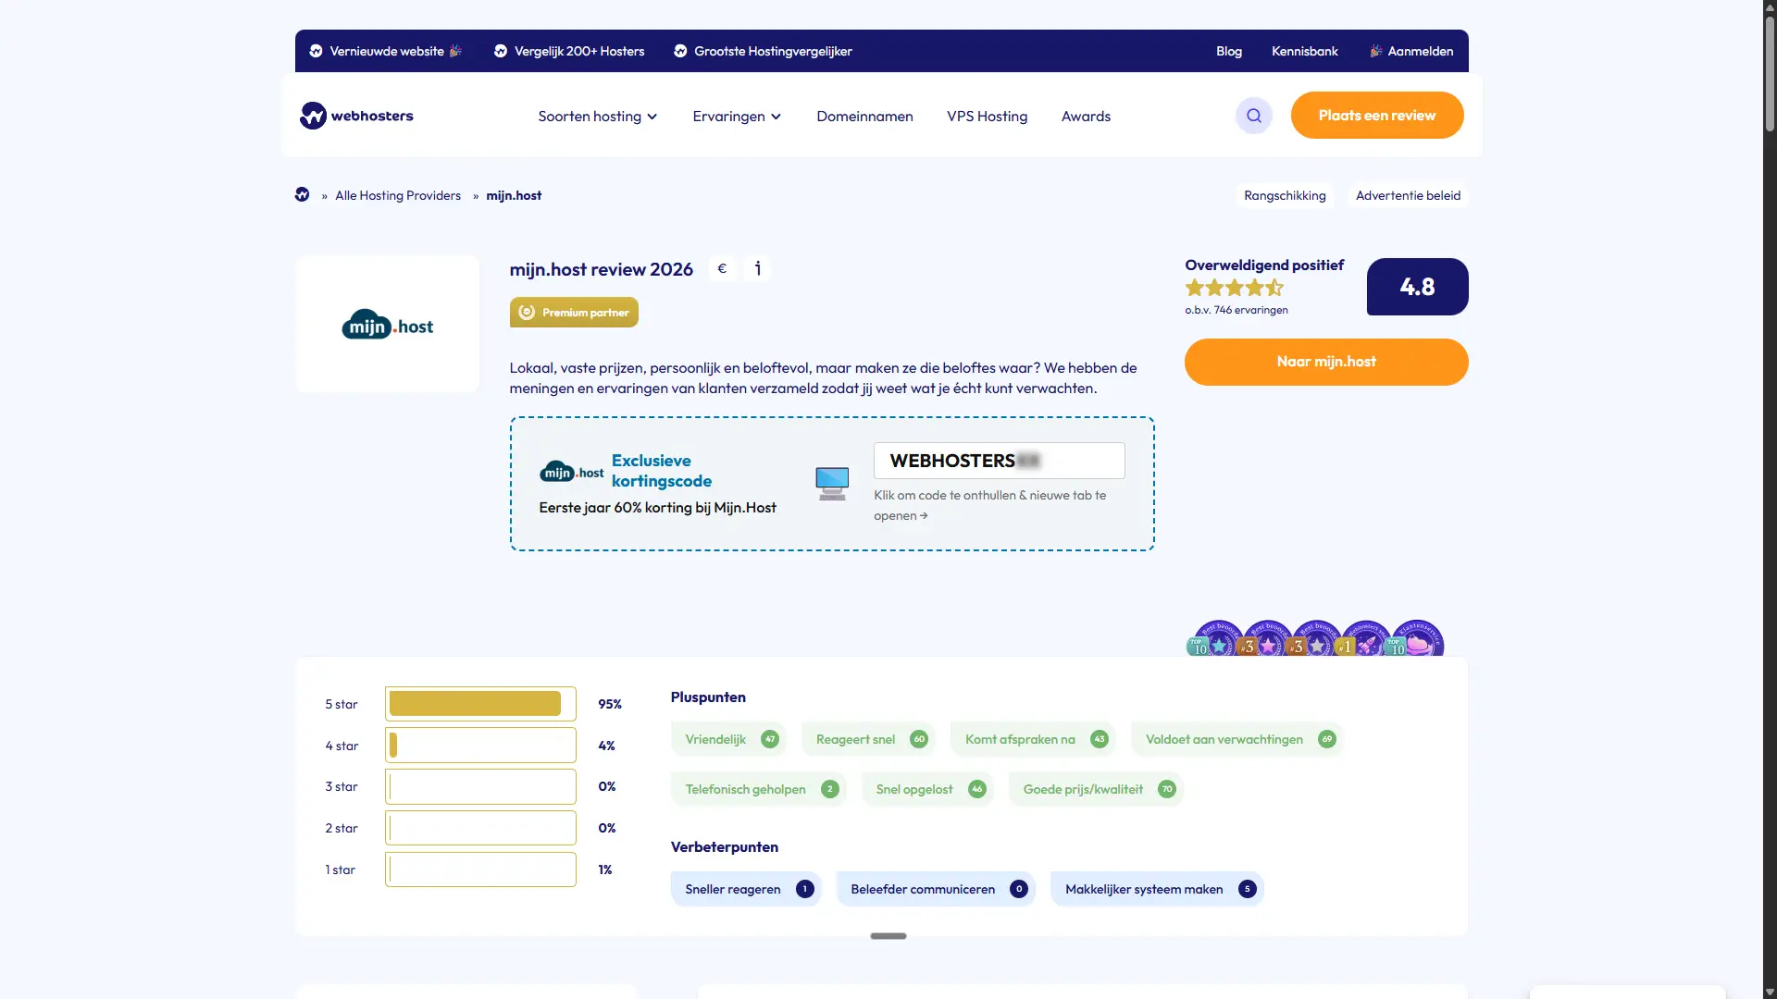Click the info icon next to review heading
This screenshot has width=1777, height=999.
pyautogui.click(x=758, y=268)
